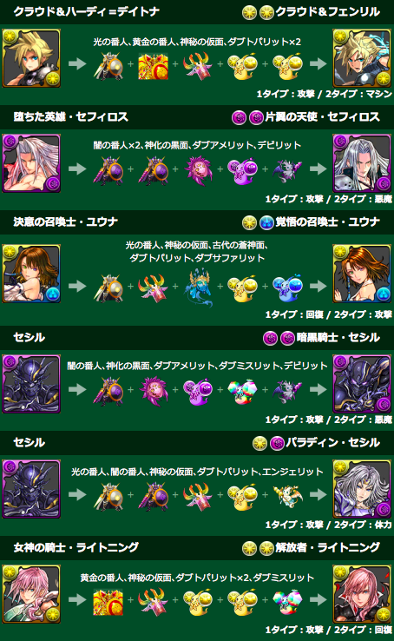This screenshot has width=394, height=641.
Task: Click Lightning's base goddess knight portrait
Action: click(31, 594)
